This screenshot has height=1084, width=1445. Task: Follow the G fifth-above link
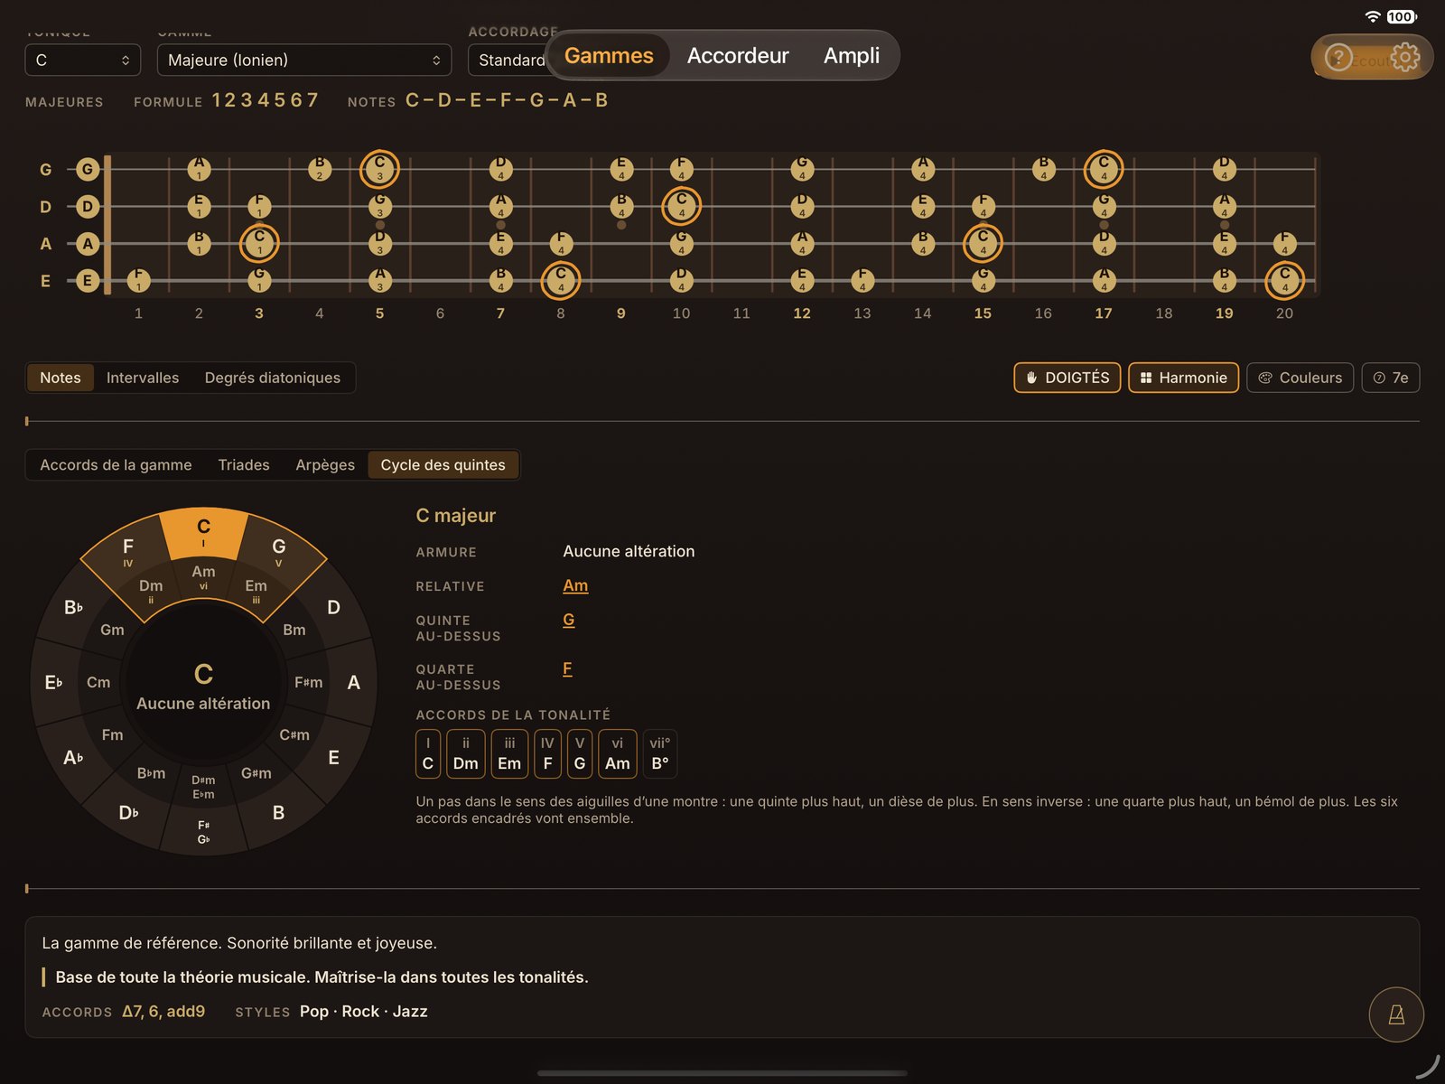coord(569,620)
